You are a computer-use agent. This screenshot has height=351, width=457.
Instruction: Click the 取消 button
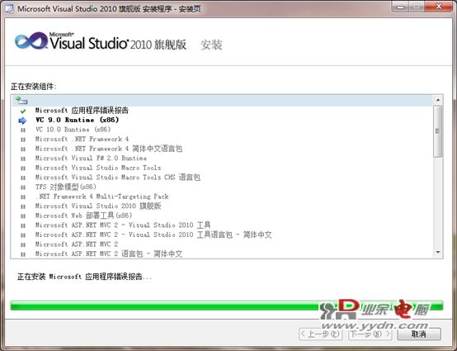(419, 334)
